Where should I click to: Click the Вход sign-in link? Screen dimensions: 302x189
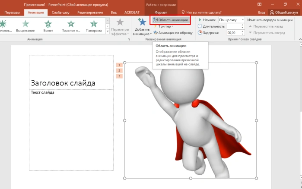pos(261,13)
